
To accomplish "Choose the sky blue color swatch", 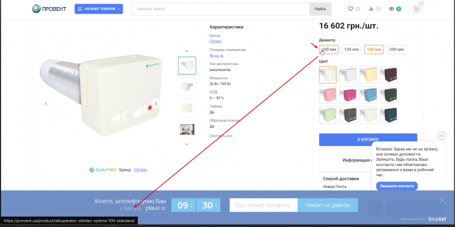I will (369, 95).
